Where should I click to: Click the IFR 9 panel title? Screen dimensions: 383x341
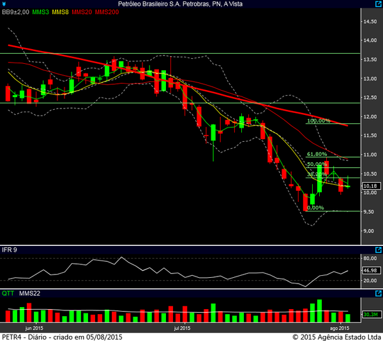pos(8,248)
